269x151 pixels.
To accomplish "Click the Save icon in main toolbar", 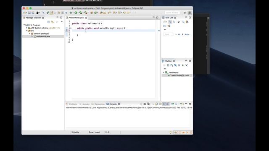I will tap(29, 13).
